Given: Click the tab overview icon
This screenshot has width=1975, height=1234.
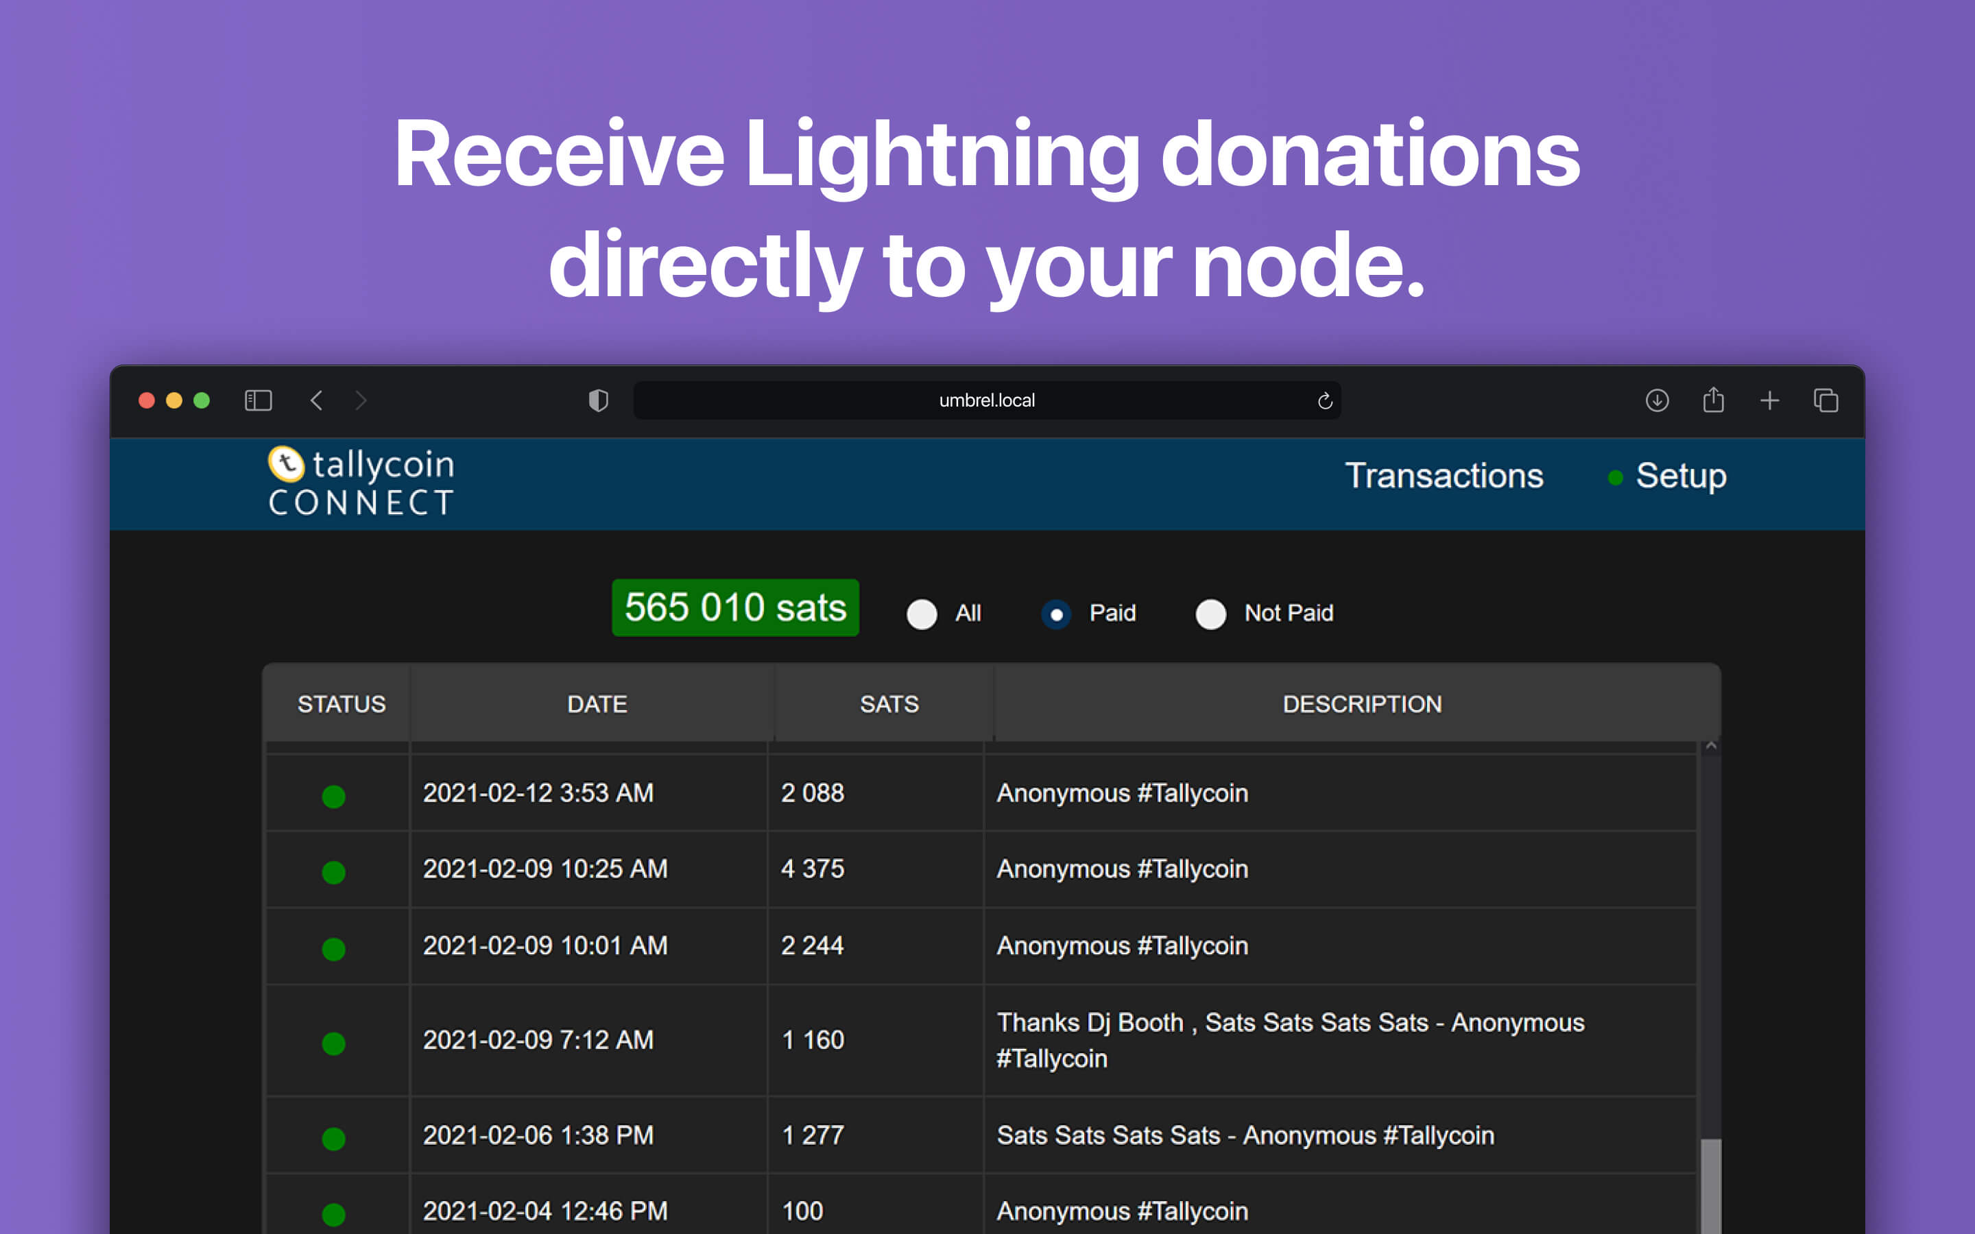Looking at the screenshot, I should coord(1826,400).
